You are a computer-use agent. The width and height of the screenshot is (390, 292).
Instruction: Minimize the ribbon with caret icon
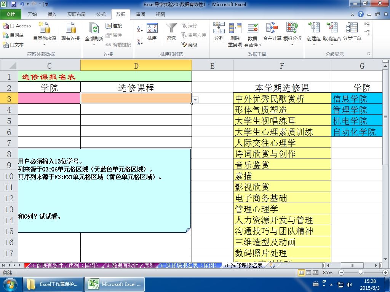point(352,14)
